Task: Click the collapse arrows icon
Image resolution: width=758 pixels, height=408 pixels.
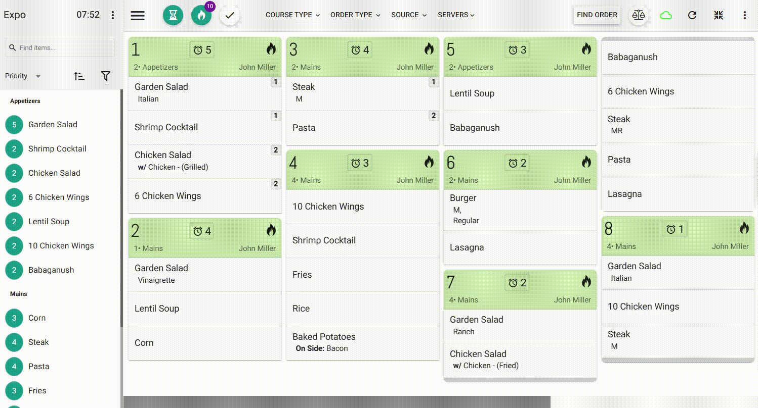Action: [x=719, y=15]
